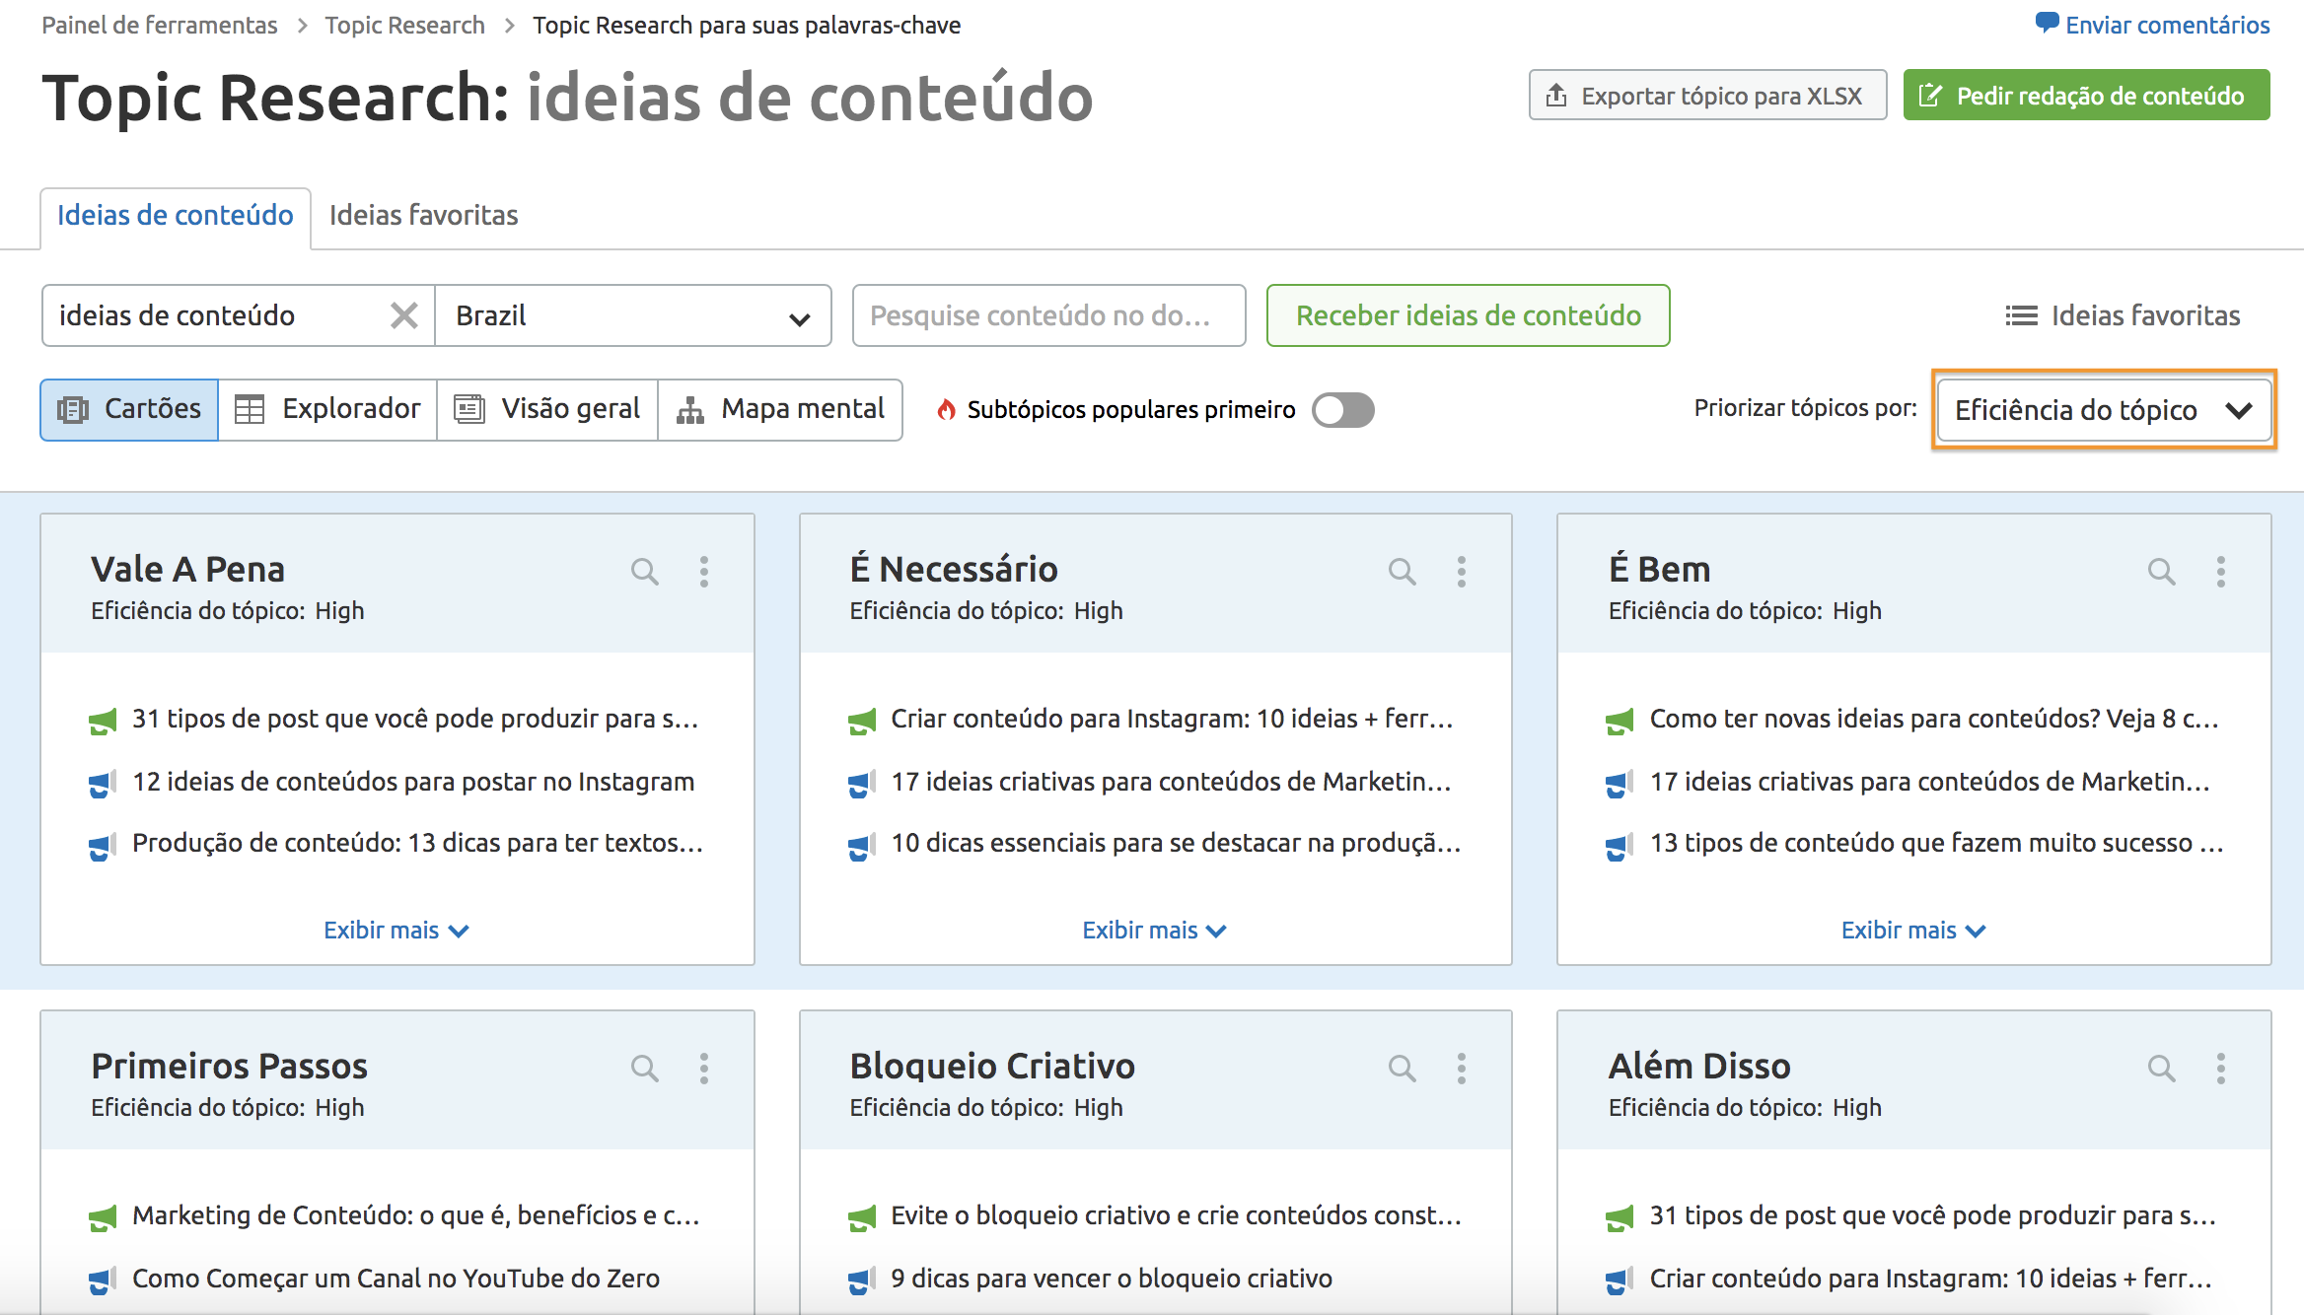The height and width of the screenshot is (1315, 2304).
Task: Click the search magnifier on the Vale A Pena card
Action: [646, 571]
